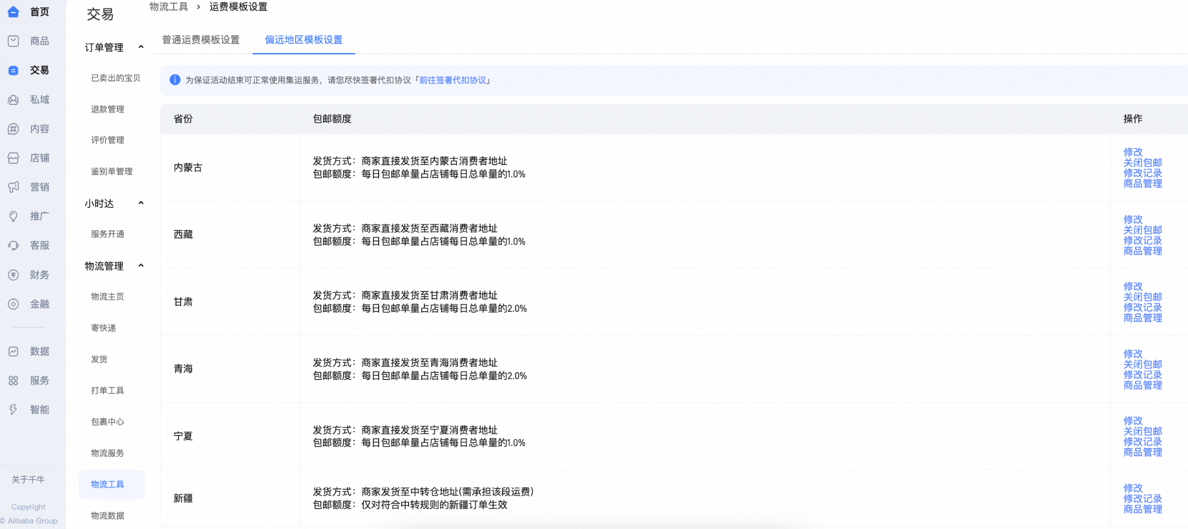The height and width of the screenshot is (529, 1188).
Task: Switch to 普通运费模板设置 tab
Action: pyautogui.click(x=201, y=40)
